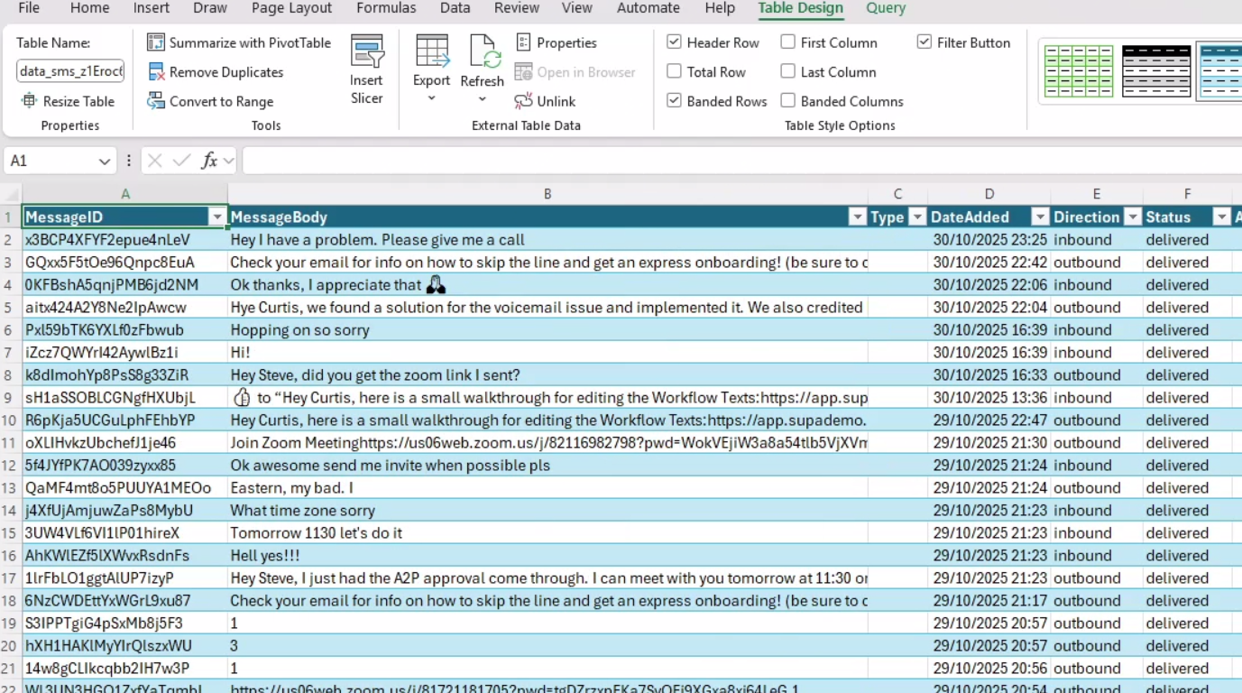Open the Name Box dropdown arrow

[105, 162]
